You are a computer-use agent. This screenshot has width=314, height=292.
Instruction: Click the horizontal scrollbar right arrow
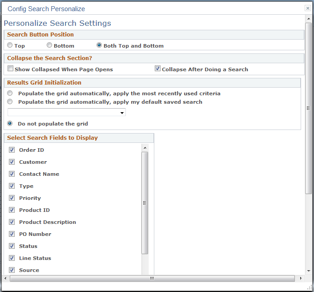pyautogui.click(x=302, y=278)
